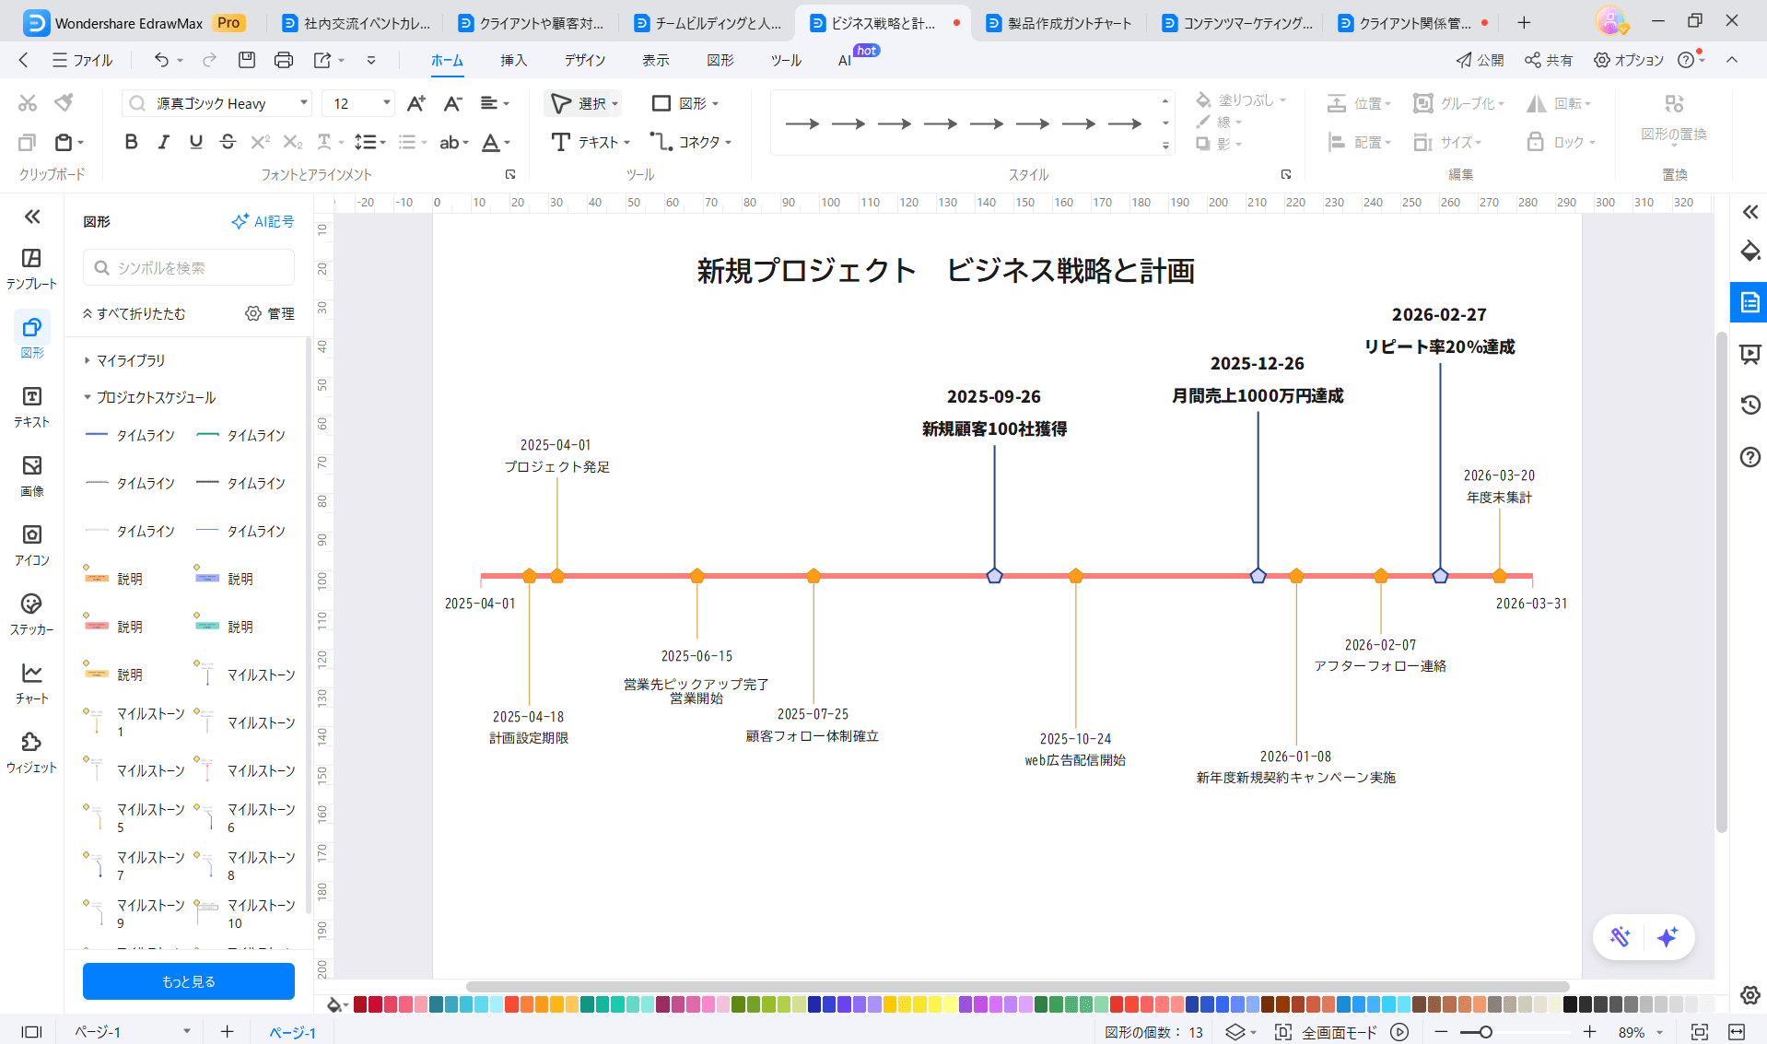Switch to 製品作成ガントチャート document tab
Image resolution: width=1767 pixels, height=1044 pixels.
pos(1059,23)
